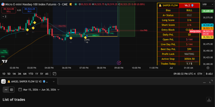
Task: Click the Open PnL $-144 value
Action: point(189,40)
